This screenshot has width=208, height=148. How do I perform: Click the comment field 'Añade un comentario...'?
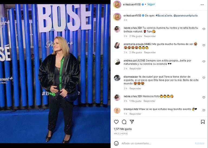click(x=136, y=143)
